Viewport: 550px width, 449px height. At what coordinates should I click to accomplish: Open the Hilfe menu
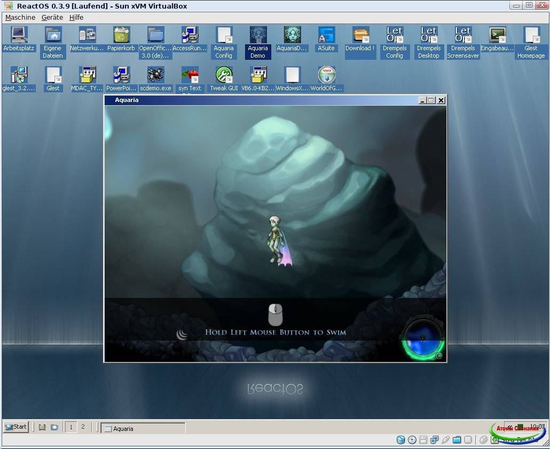76,18
